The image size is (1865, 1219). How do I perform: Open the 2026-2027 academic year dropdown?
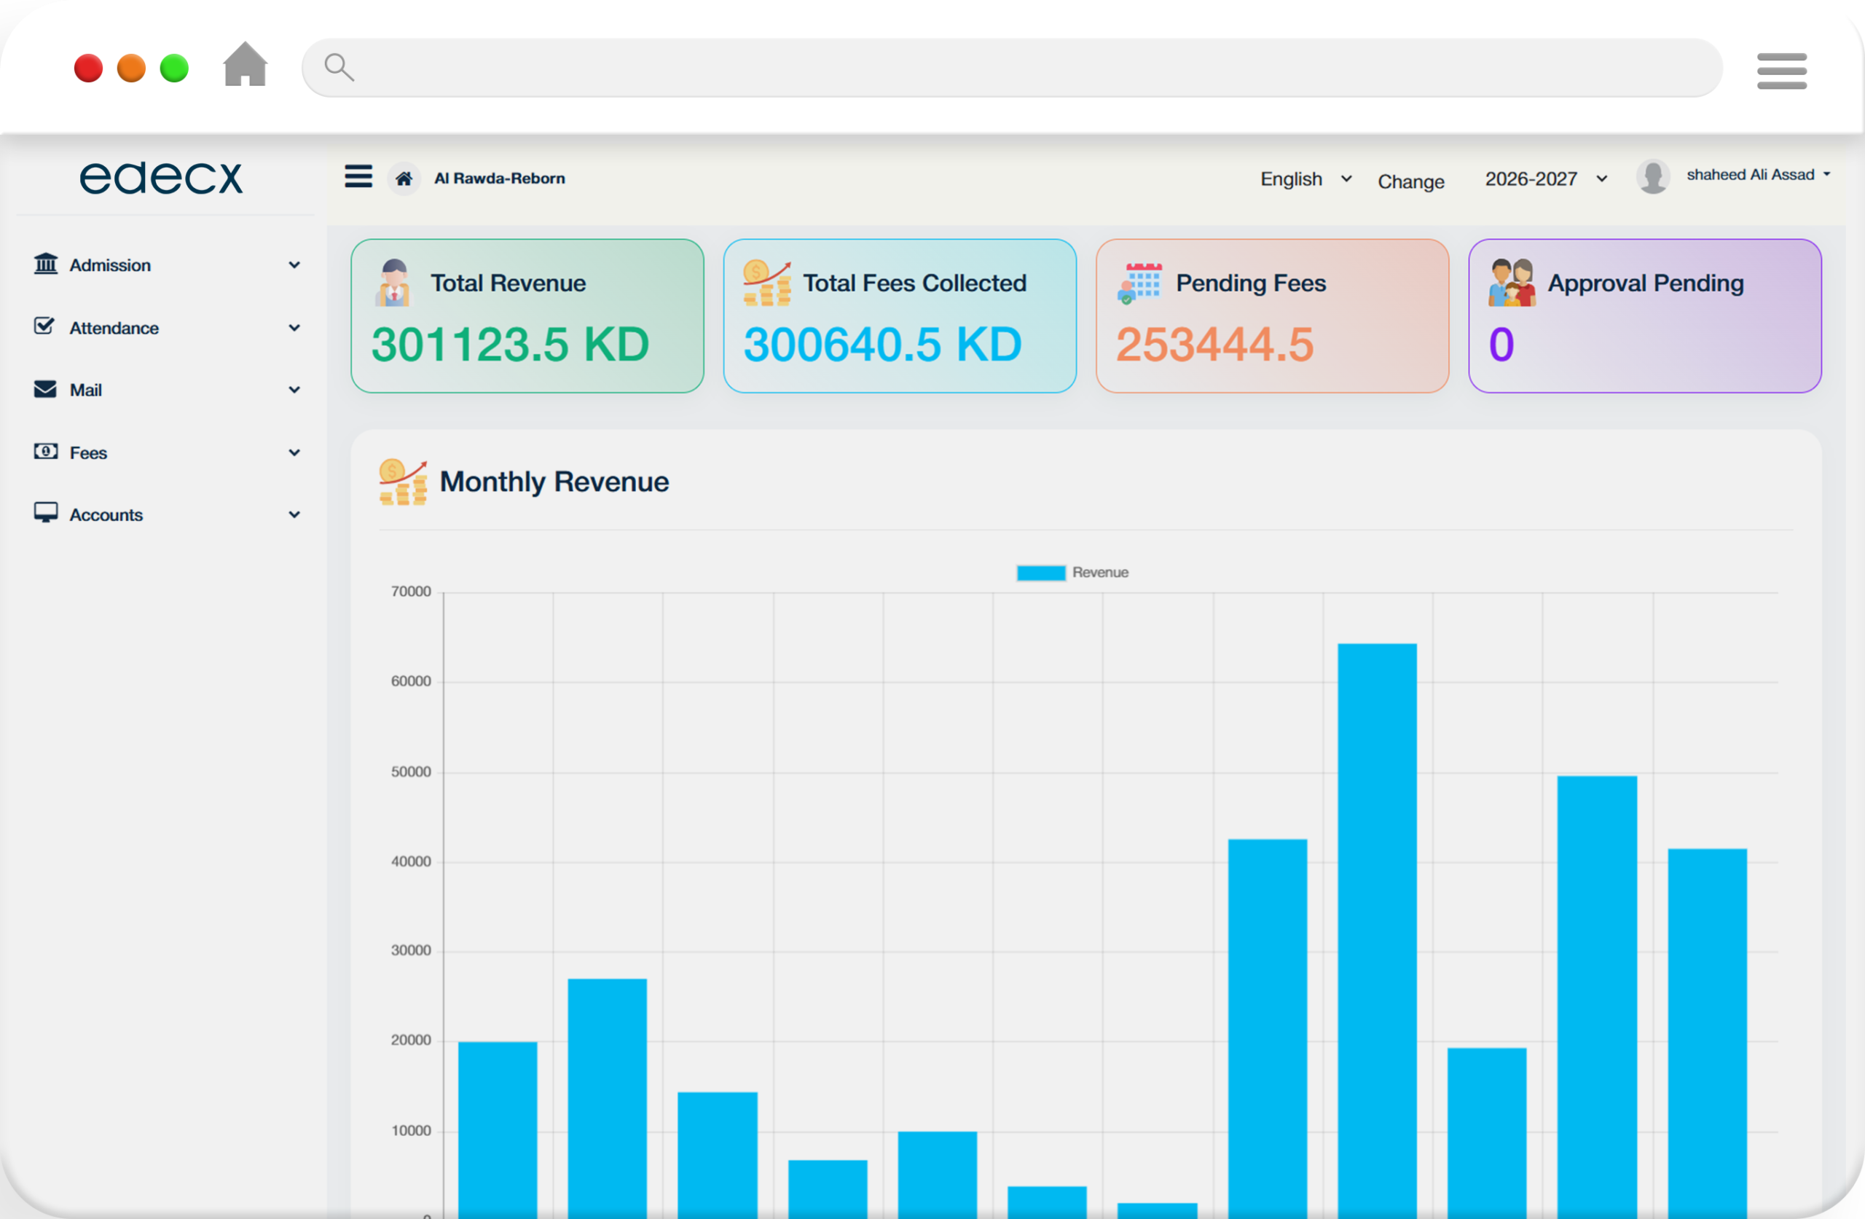1546,179
